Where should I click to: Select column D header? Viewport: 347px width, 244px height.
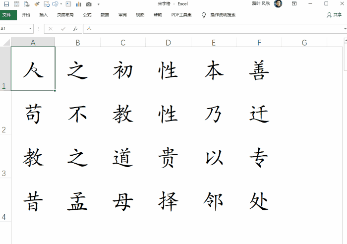[168, 42]
